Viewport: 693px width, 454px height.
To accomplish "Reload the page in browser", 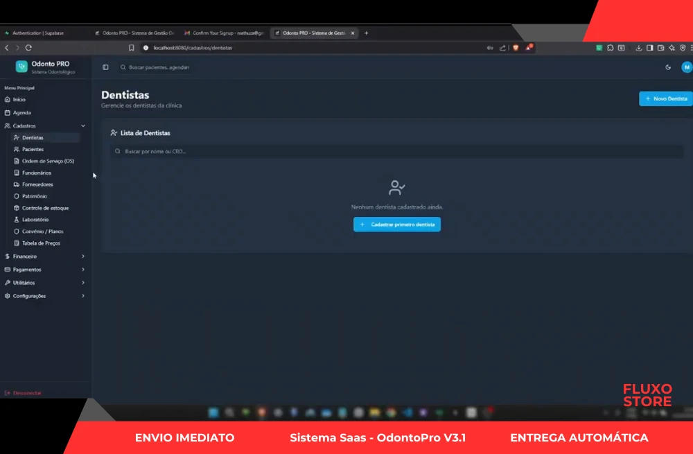I will point(28,48).
